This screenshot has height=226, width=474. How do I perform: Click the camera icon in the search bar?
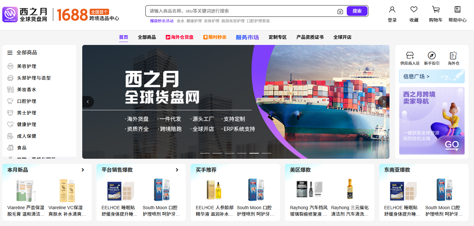340,11
